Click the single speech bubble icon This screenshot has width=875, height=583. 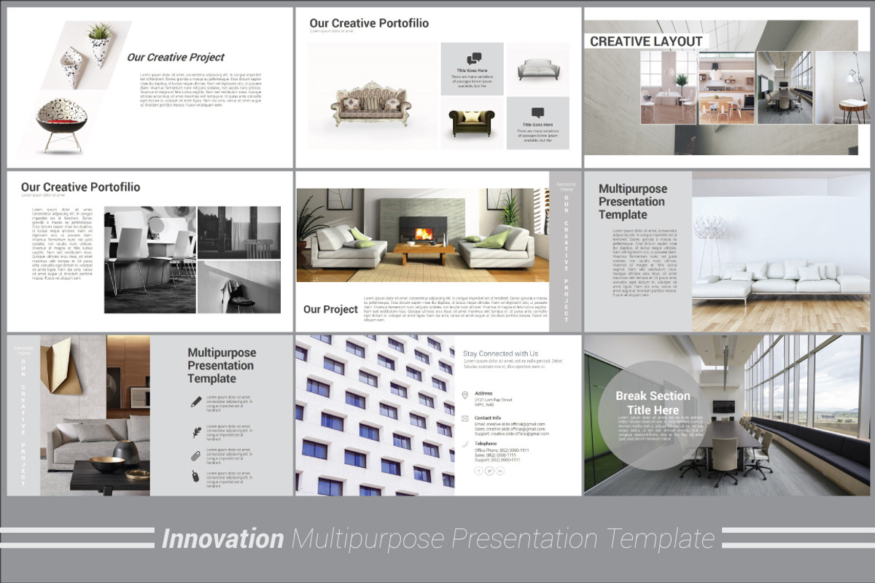(537, 113)
